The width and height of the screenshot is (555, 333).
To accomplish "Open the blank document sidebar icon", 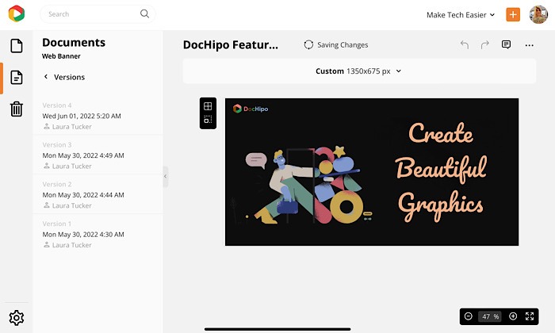I will (17, 46).
